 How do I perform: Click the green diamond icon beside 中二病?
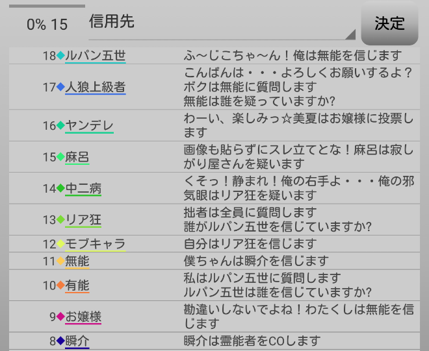60,189
